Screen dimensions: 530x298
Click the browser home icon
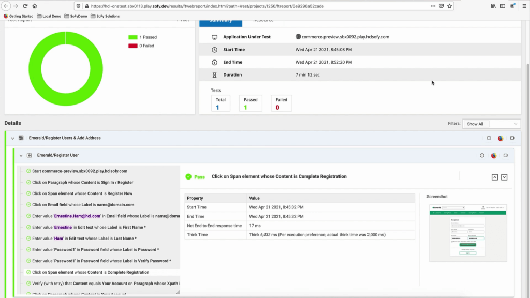pos(34,6)
